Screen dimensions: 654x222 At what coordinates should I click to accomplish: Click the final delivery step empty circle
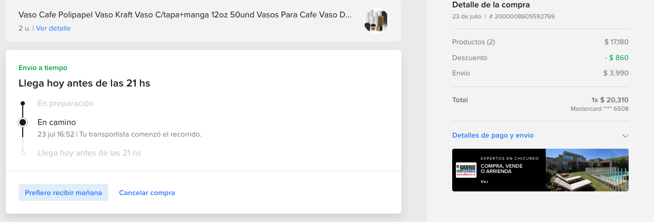[x=23, y=153]
